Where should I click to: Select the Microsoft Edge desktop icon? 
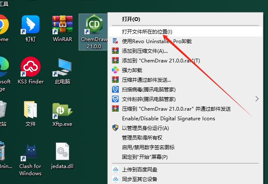[5, 74]
